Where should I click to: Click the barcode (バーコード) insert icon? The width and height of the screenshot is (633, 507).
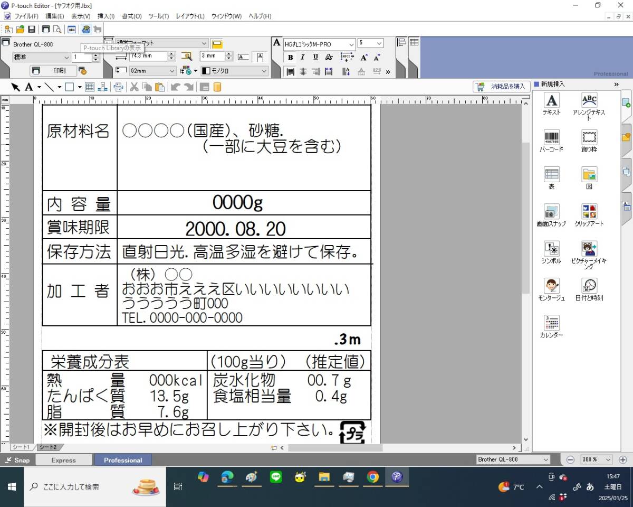[551, 138]
